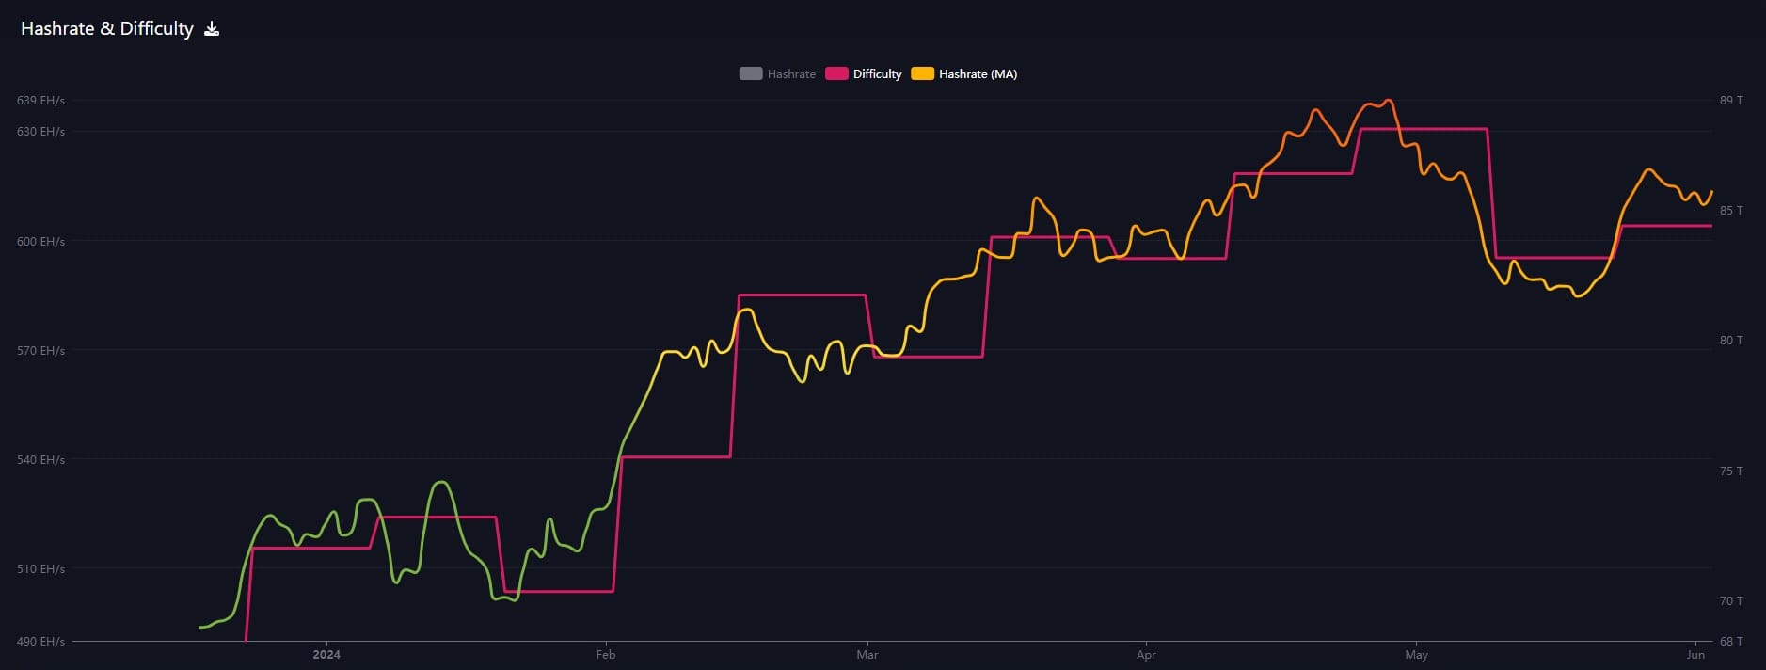Click the '70 T' difficulty axis label
Image resolution: width=1766 pixels, height=670 pixels.
[1731, 601]
